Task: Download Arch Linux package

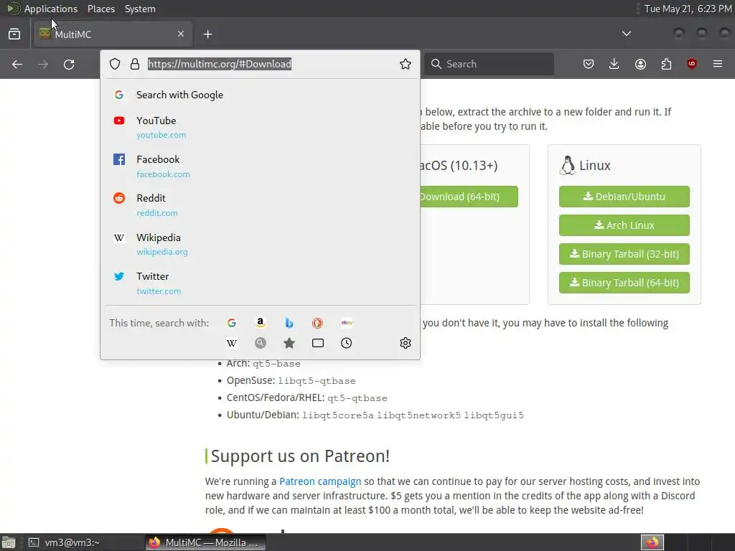Action: (x=624, y=225)
